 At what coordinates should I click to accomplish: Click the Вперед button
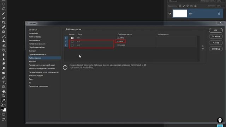[x=216, y=49]
